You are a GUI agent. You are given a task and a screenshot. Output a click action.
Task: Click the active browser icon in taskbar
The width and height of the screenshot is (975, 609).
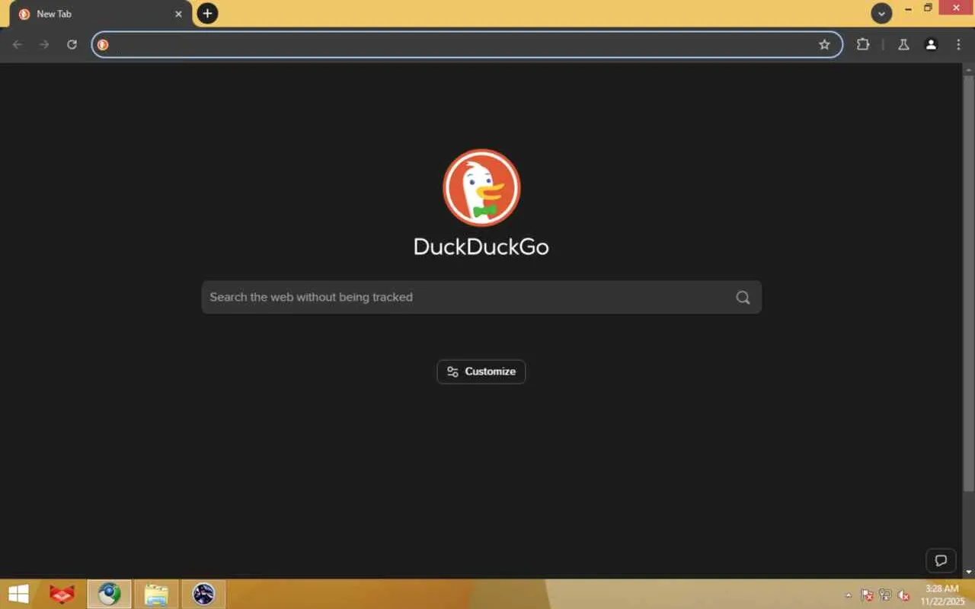[x=110, y=594]
